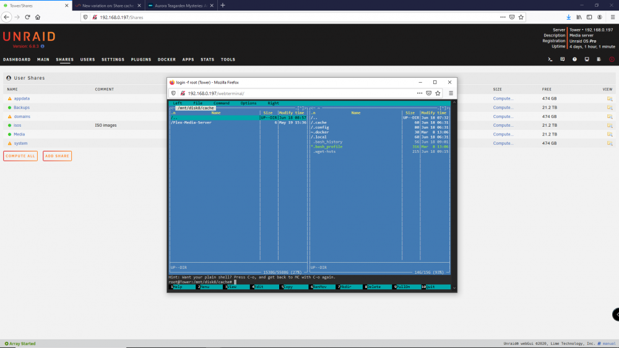Click the feedback icon in Unraid header
This screenshot has width=619, height=348.
[x=562, y=59]
